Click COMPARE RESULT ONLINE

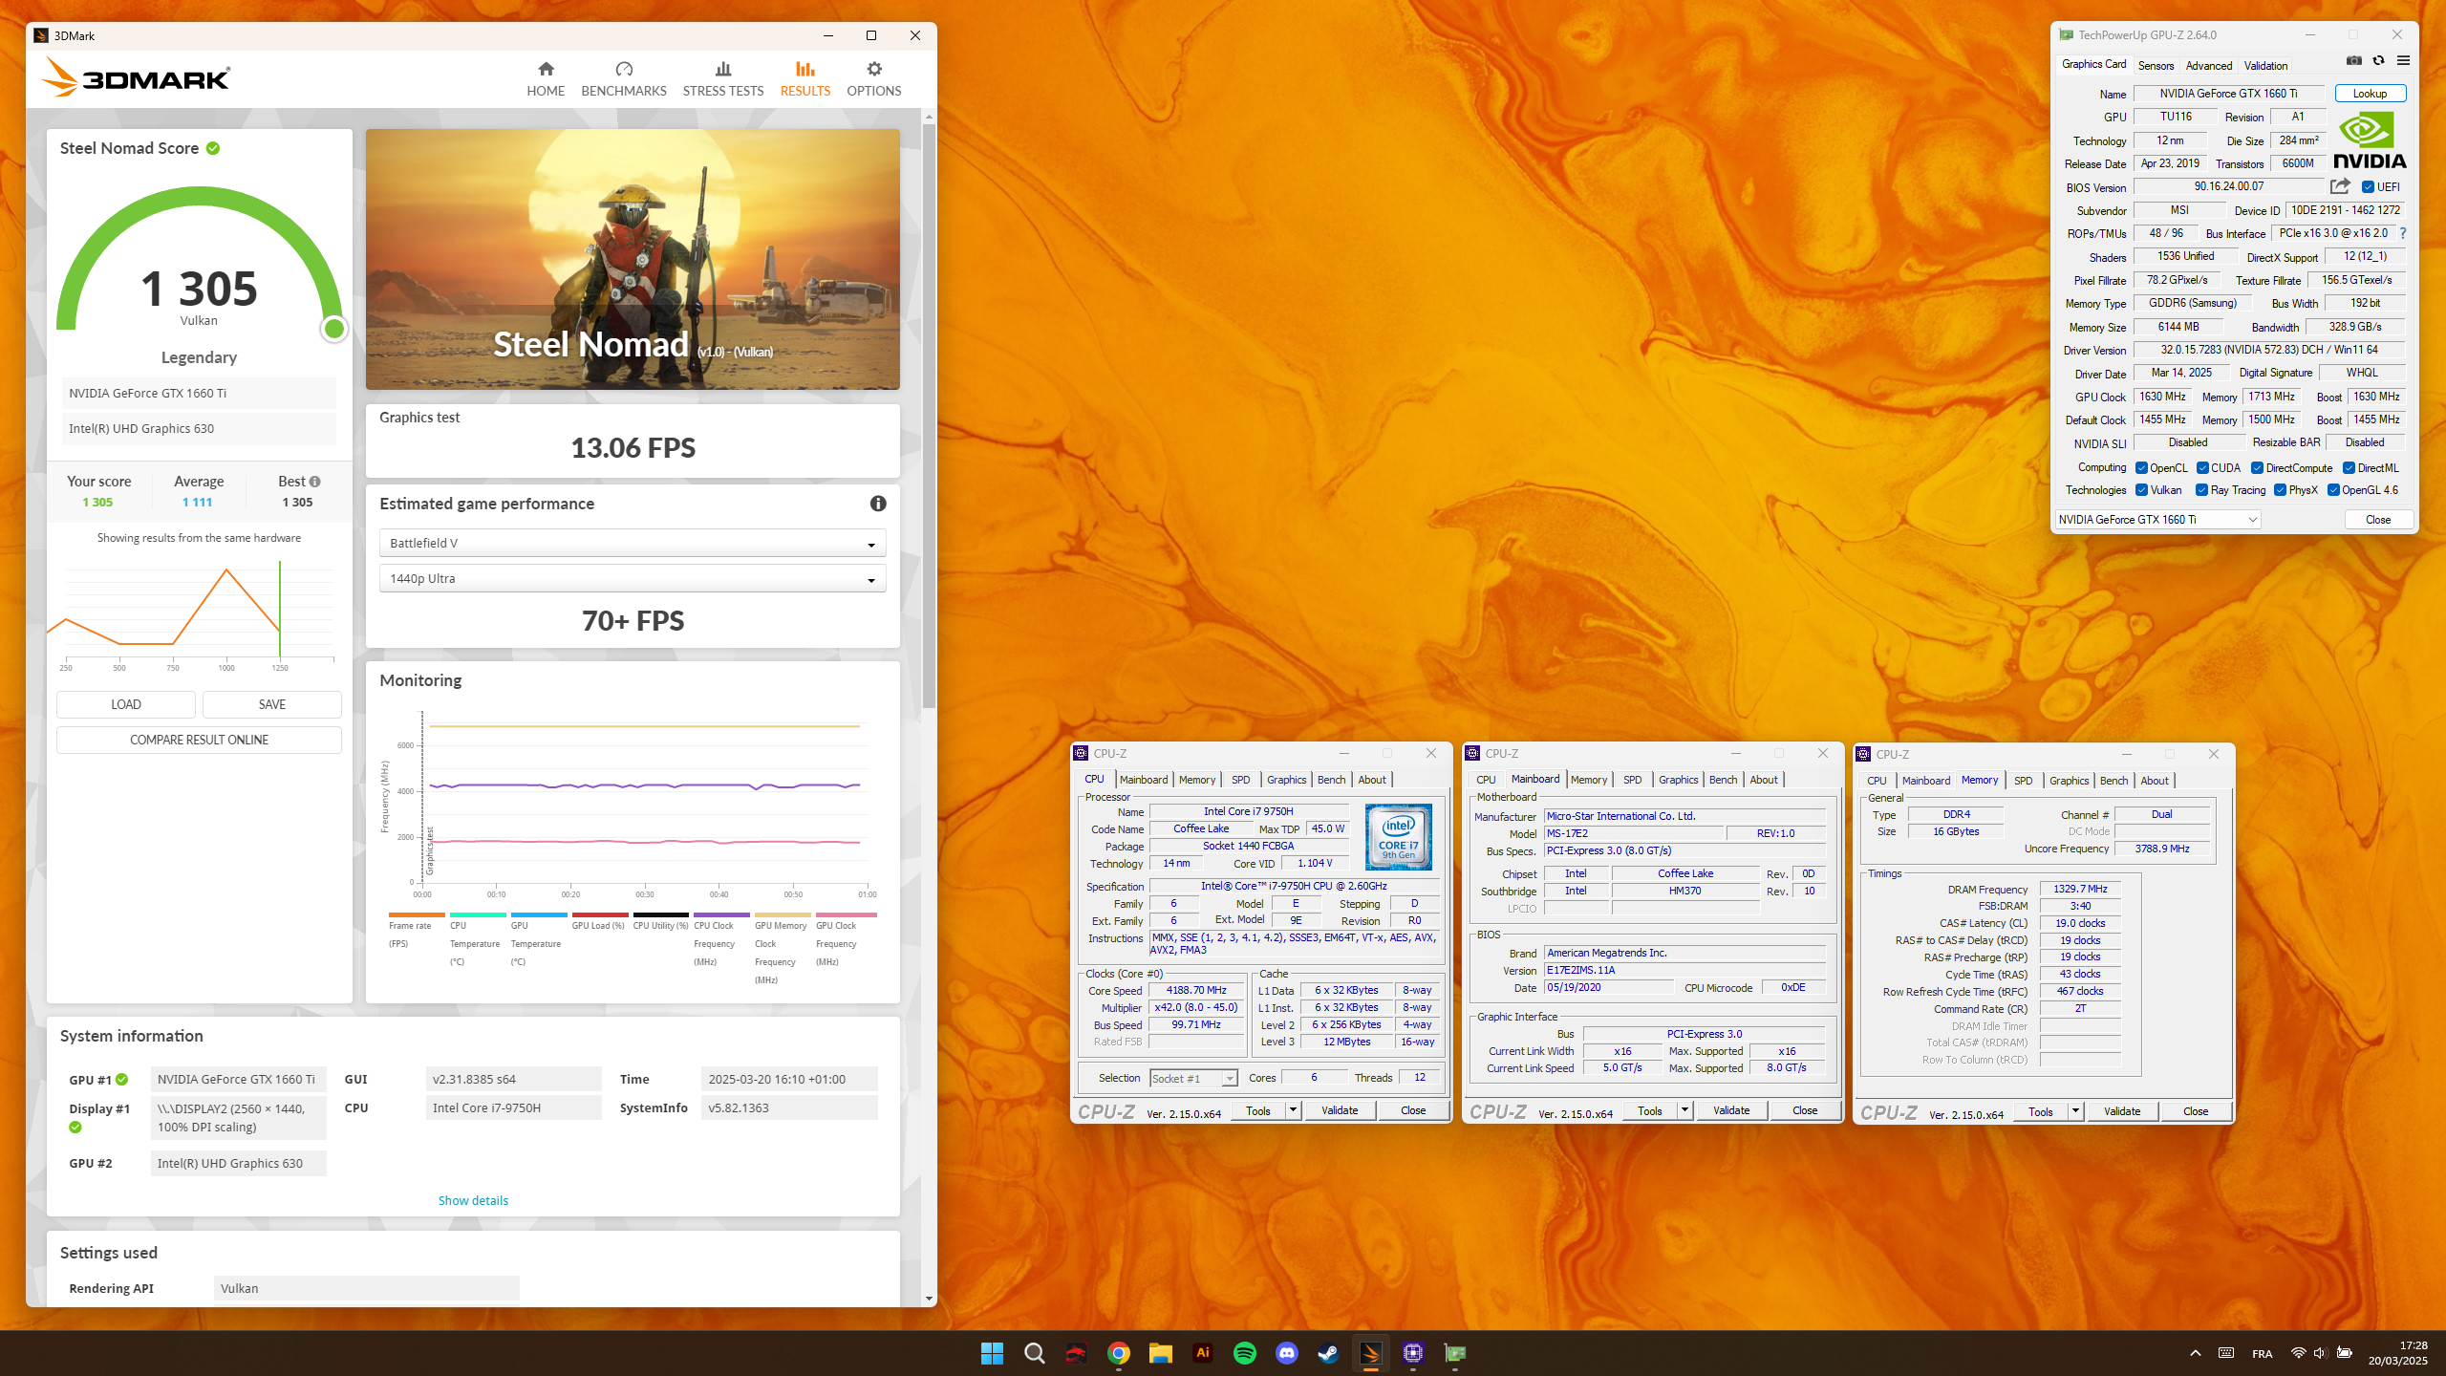[199, 740]
